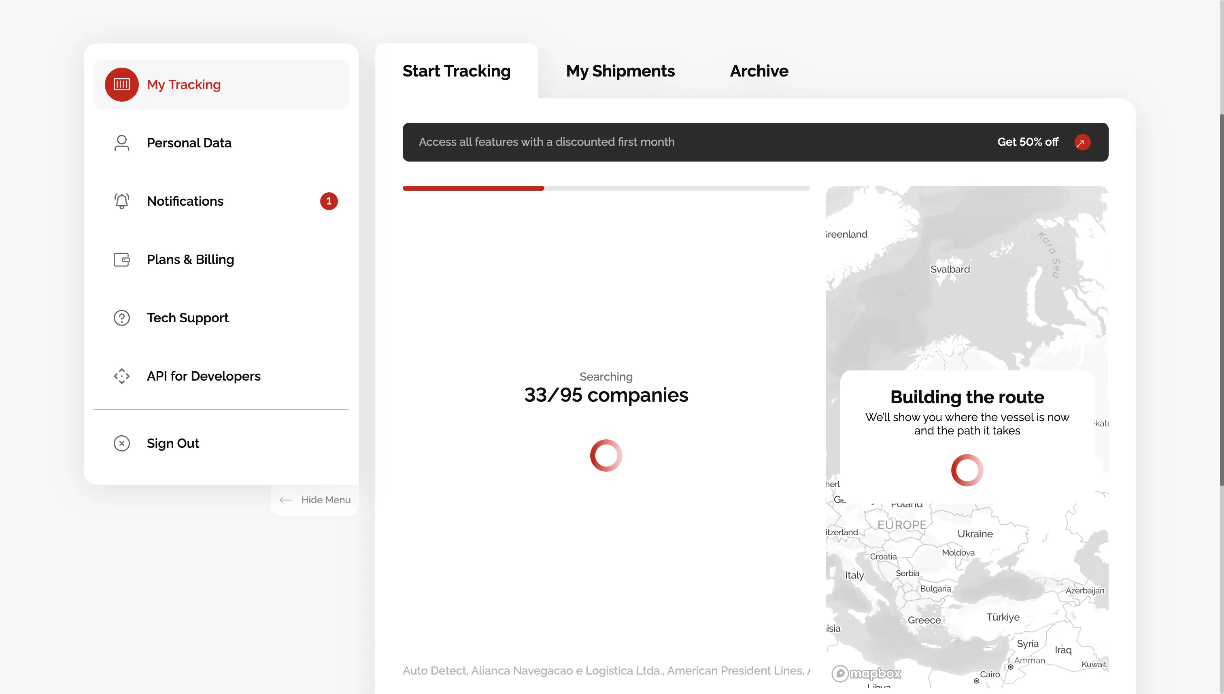Click the Get 50% off link

tap(1028, 142)
